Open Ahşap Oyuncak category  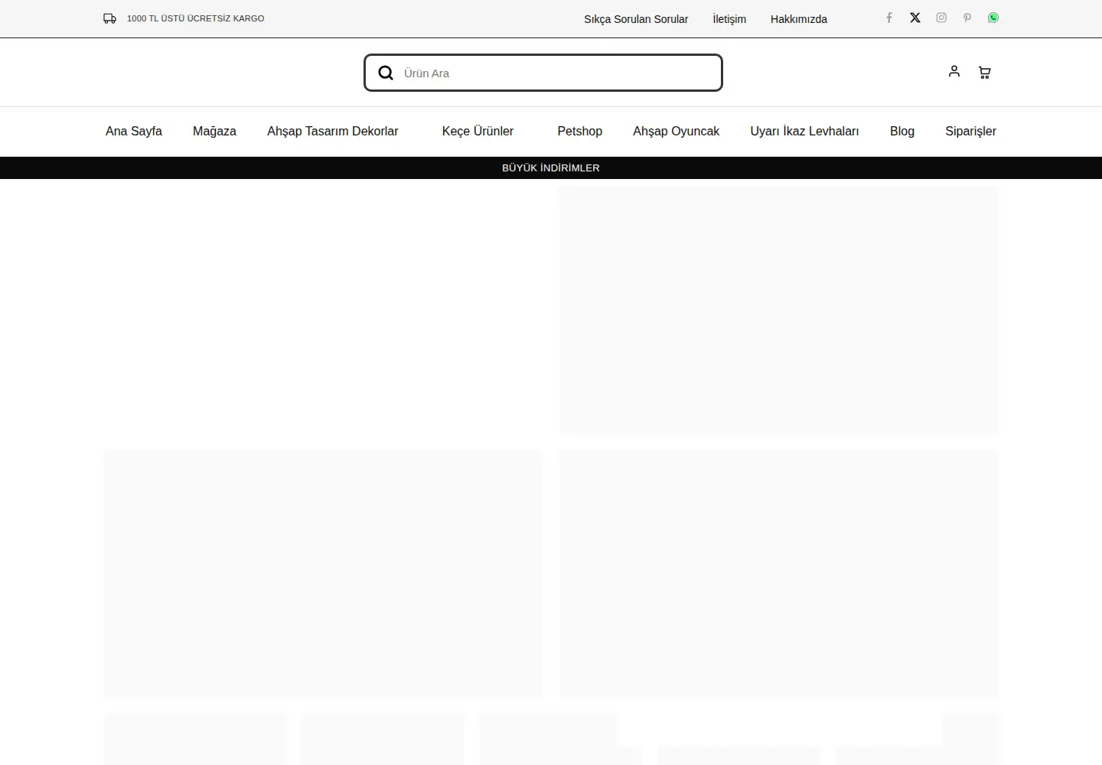click(x=677, y=132)
